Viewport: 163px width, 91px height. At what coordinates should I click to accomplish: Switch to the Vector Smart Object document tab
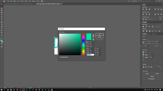pyautogui.click(x=48, y=4)
